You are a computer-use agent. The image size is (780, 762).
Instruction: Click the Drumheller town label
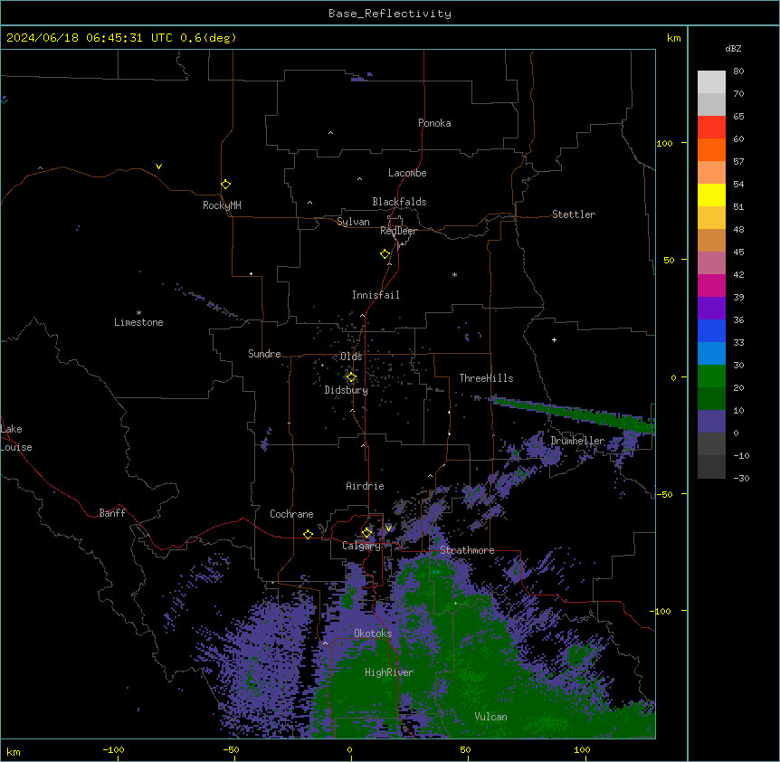pyautogui.click(x=577, y=441)
